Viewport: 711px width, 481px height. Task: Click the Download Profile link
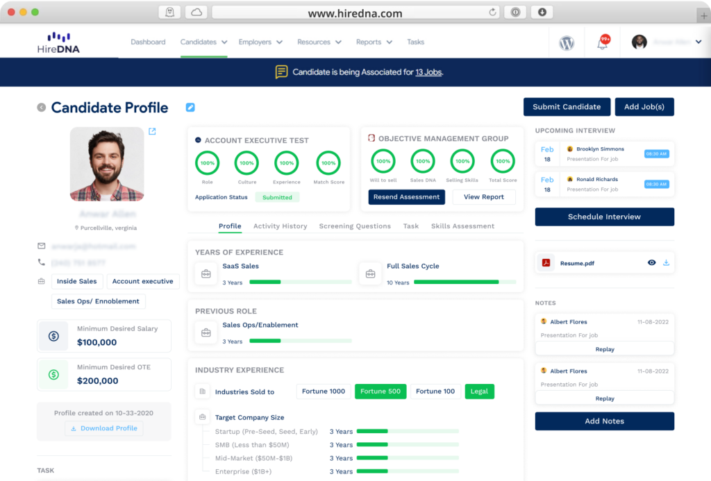coord(104,428)
